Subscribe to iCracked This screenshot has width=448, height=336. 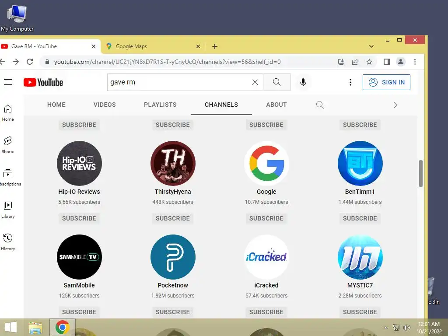[x=266, y=312]
